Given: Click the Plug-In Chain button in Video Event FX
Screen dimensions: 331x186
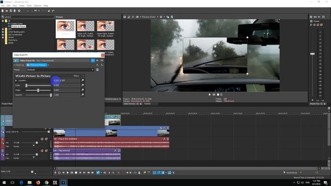Looking at the screenshot, I should (x=97, y=65).
